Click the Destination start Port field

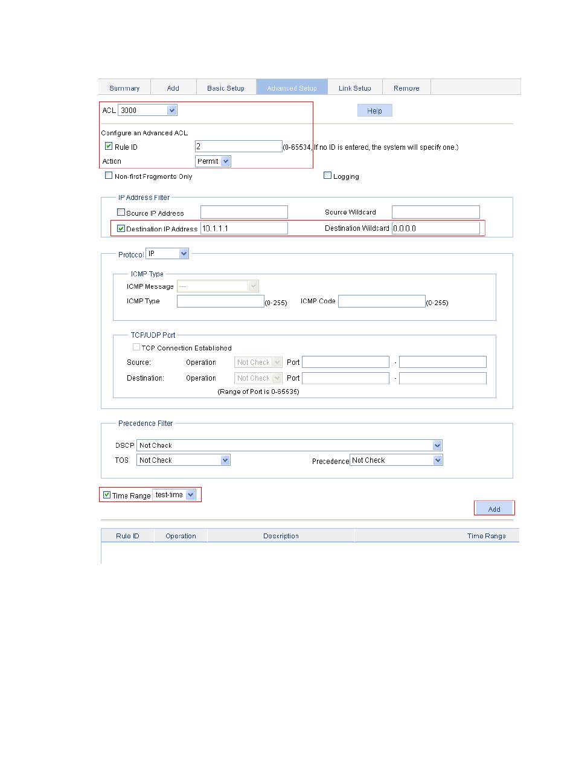pos(345,378)
